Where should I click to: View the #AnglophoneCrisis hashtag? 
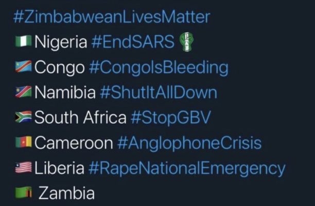coord(189,143)
